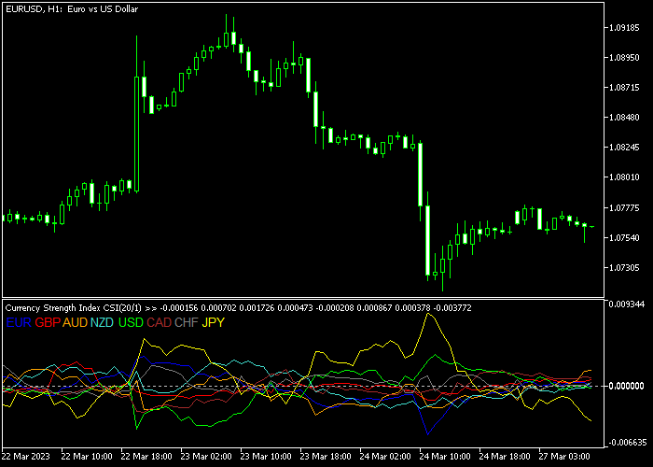
Task: Click the 23 Mar 10:00 time label
Action: coord(266,457)
